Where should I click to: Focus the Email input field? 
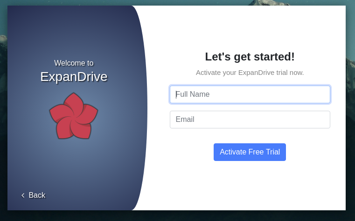pyautogui.click(x=250, y=120)
